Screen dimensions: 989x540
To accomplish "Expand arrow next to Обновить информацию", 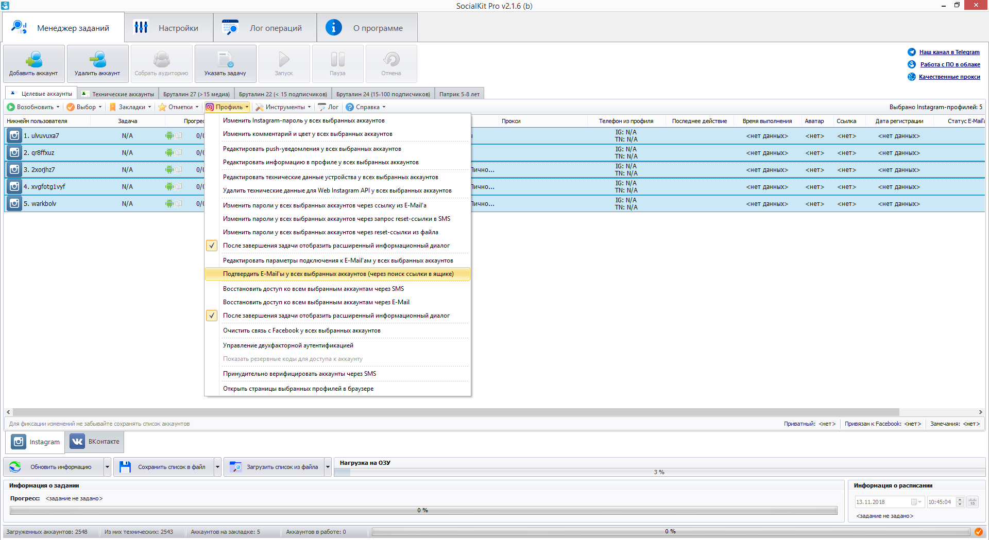I will [x=107, y=467].
